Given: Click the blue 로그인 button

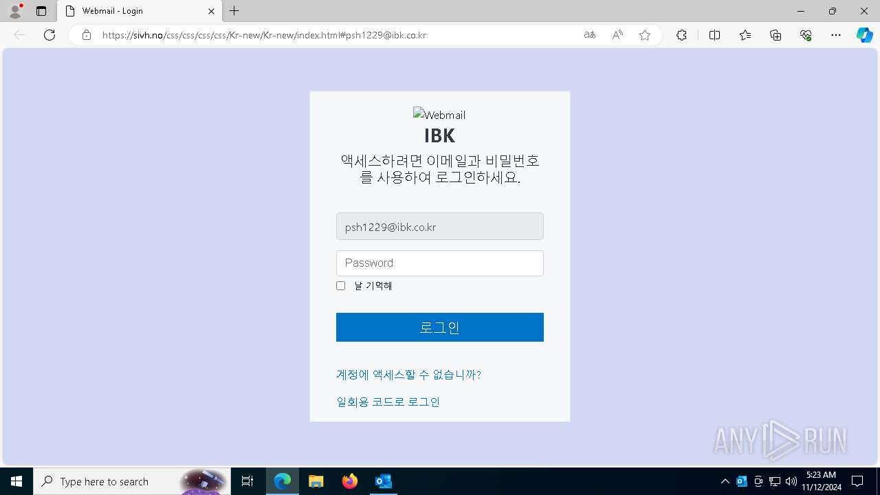Looking at the screenshot, I should [440, 327].
